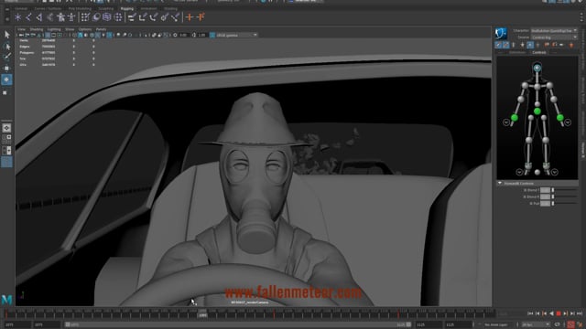Click the highlighted blue tool in toolbox
586x329 pixels.
6,80
